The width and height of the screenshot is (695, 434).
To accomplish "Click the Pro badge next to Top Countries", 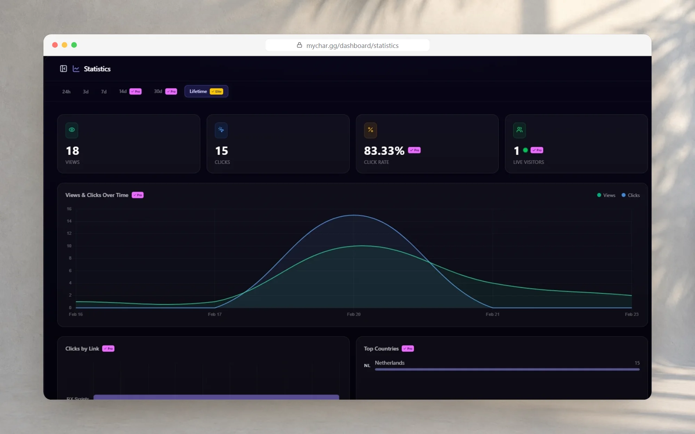I will pos(408,349).
